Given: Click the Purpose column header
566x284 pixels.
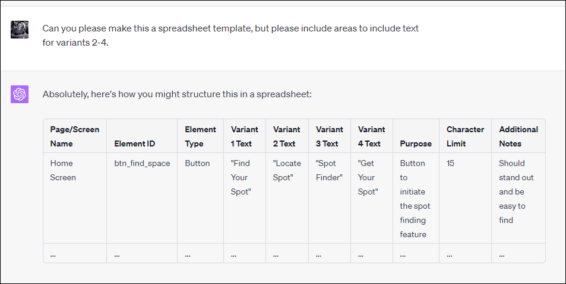Looking at the screenshot, I should 416,136.
